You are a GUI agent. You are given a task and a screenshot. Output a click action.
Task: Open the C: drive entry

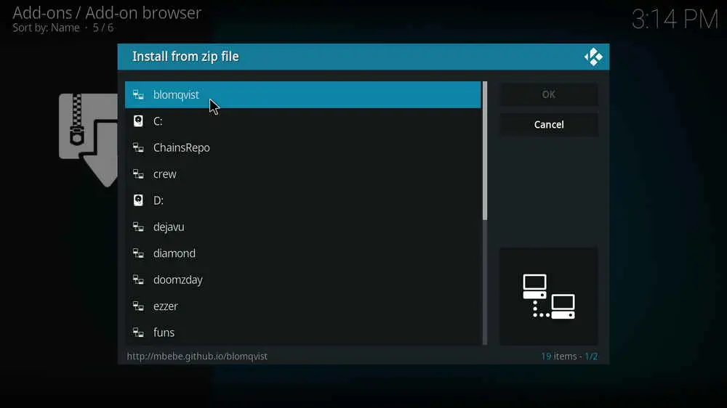[302, 121]
